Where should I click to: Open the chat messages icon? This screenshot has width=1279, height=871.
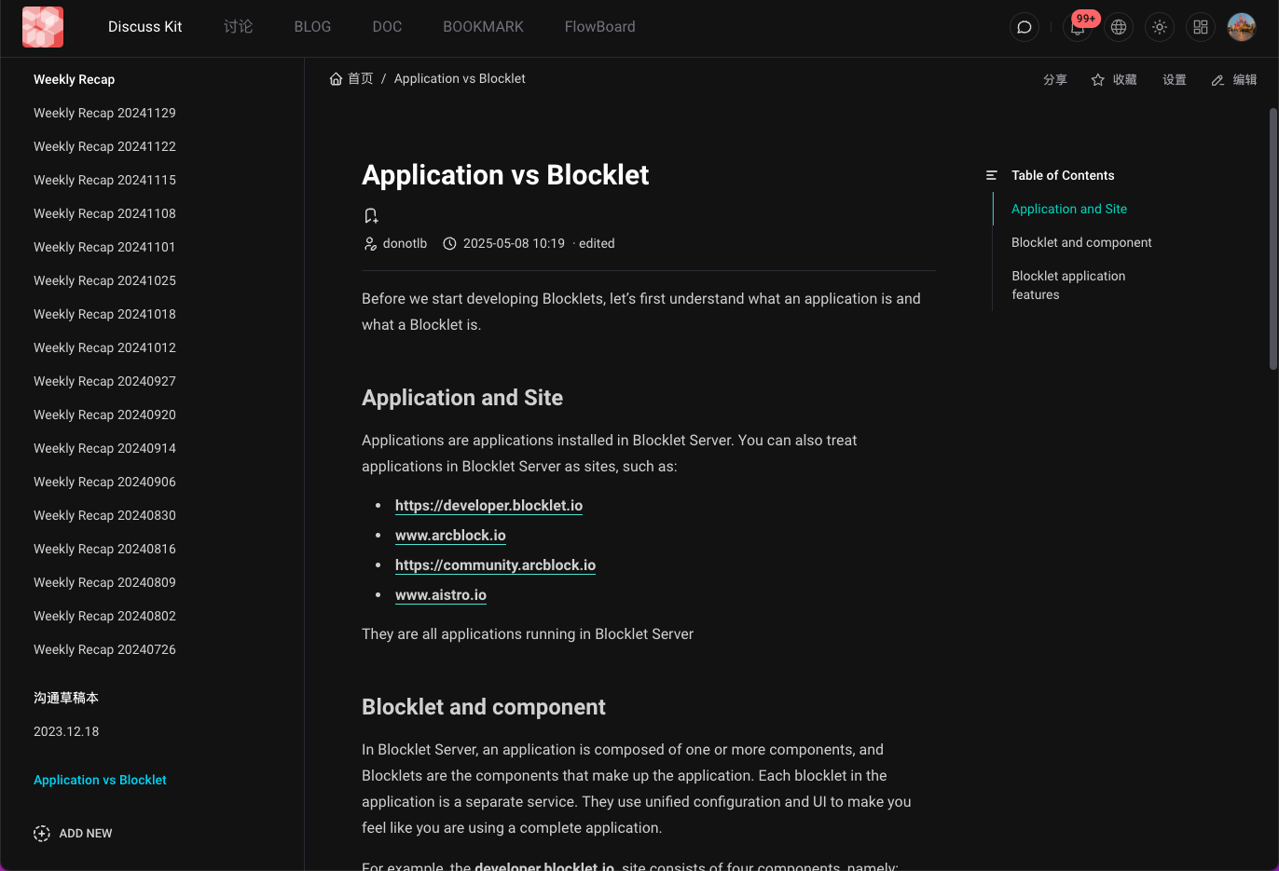pyautogui.click(x=1024, y=27)
